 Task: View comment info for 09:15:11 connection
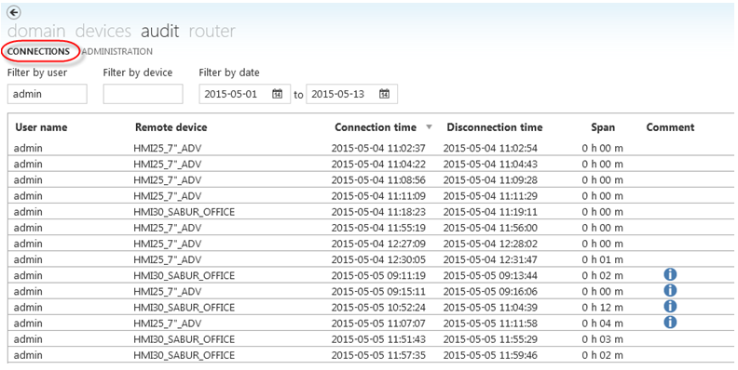point(670,291)
